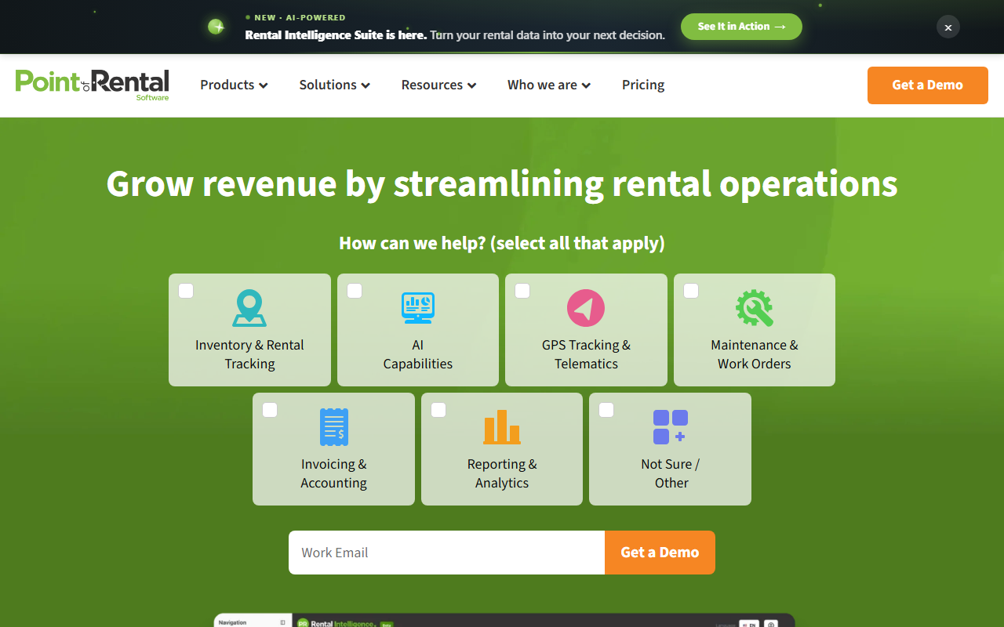Open the Products menu
The height and width of the screenshot is (627, 1004).
coord(234,85)
